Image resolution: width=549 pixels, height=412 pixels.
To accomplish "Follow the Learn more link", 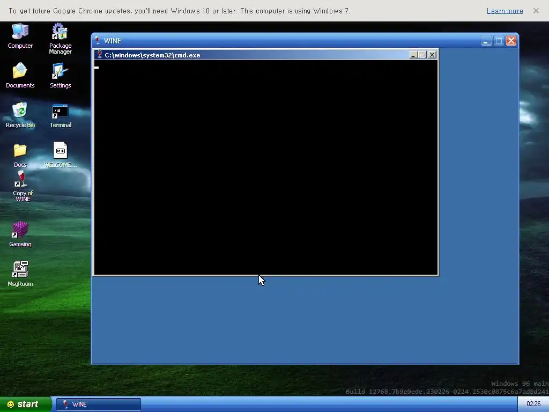I will click(505, 11).
